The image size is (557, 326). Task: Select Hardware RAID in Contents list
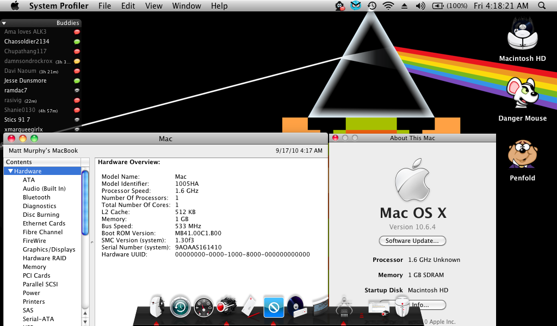45,258
